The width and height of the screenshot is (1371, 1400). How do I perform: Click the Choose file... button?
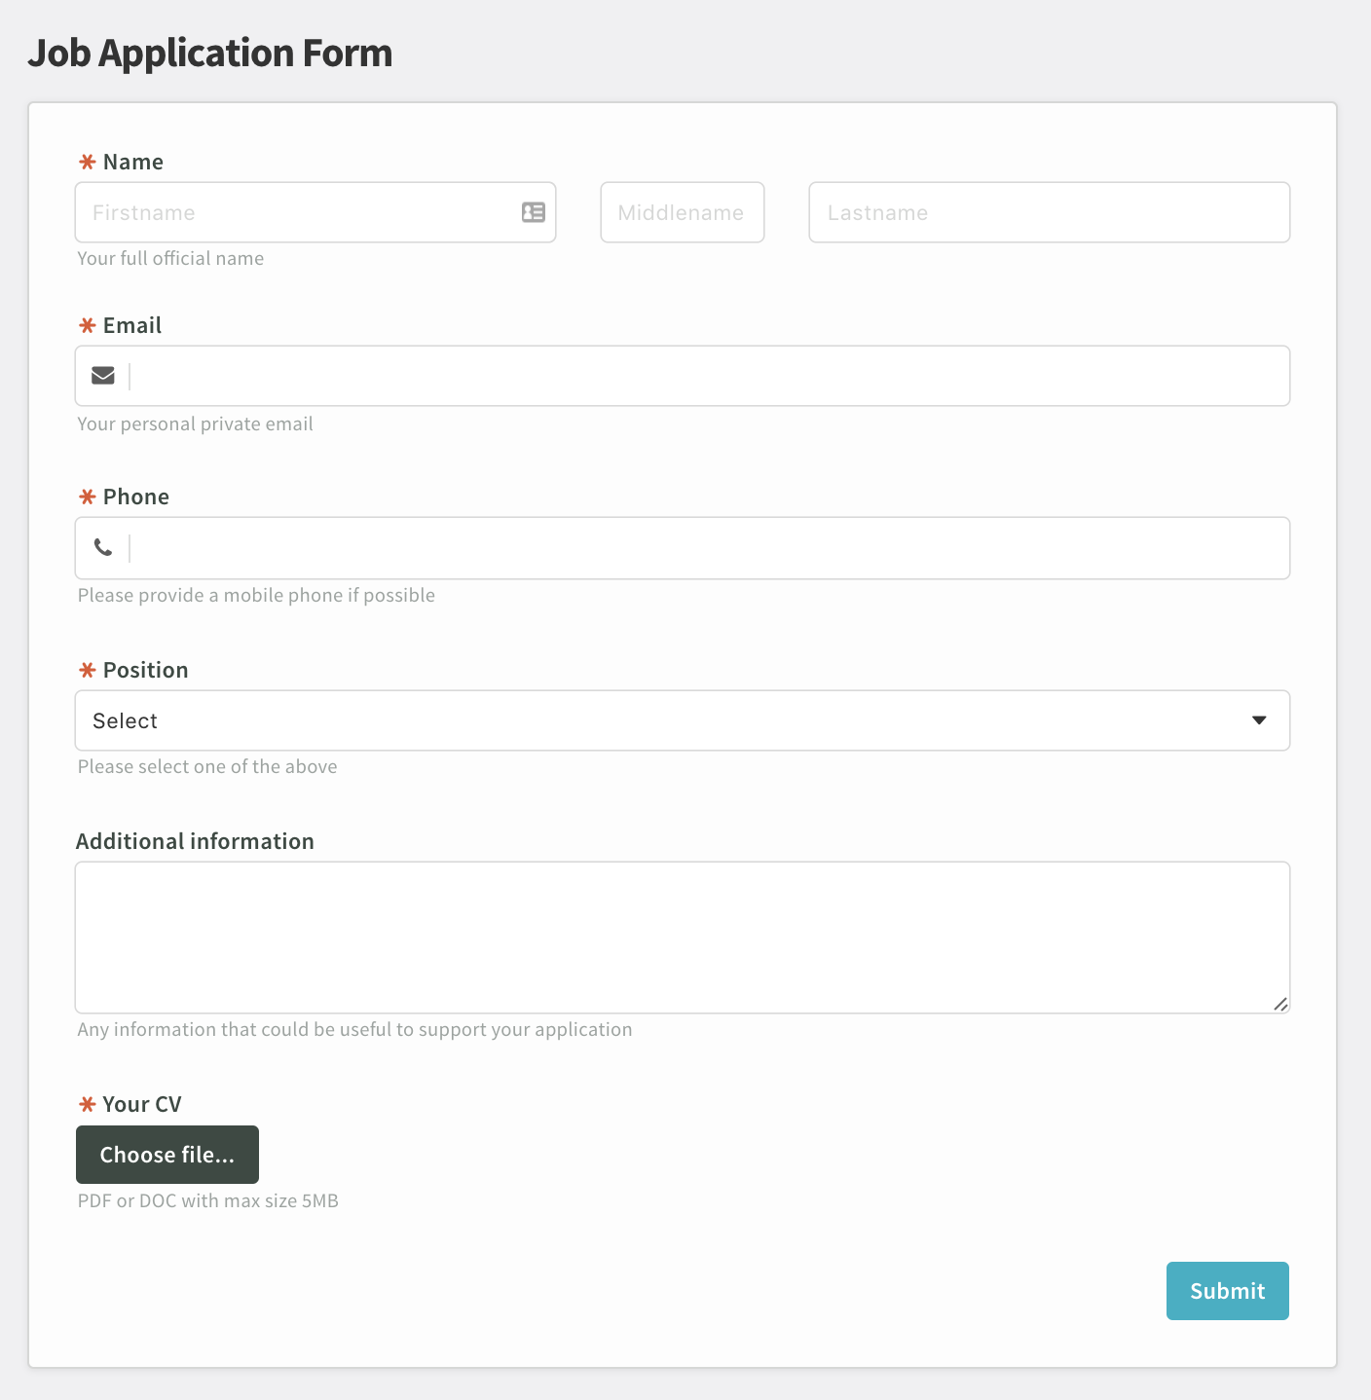point(167,1155)
